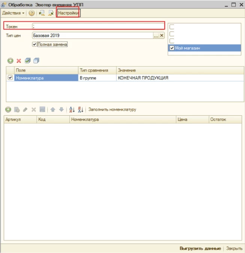Click the Заполнить номенклатуру button

coord(112,110)
